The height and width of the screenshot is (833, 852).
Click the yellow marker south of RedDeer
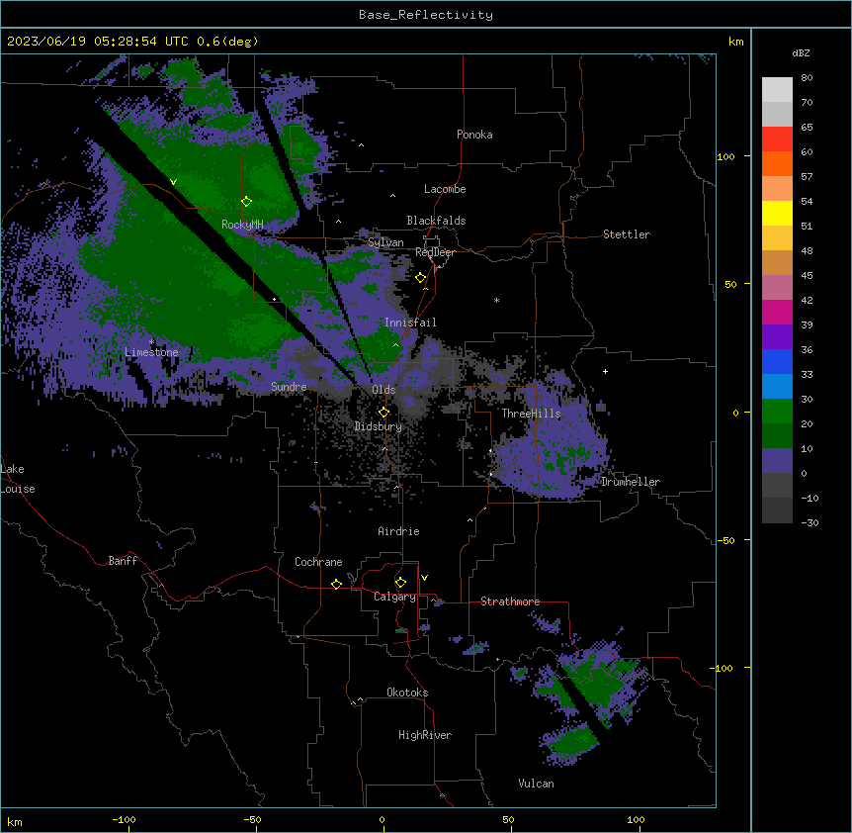pos(421,278)
